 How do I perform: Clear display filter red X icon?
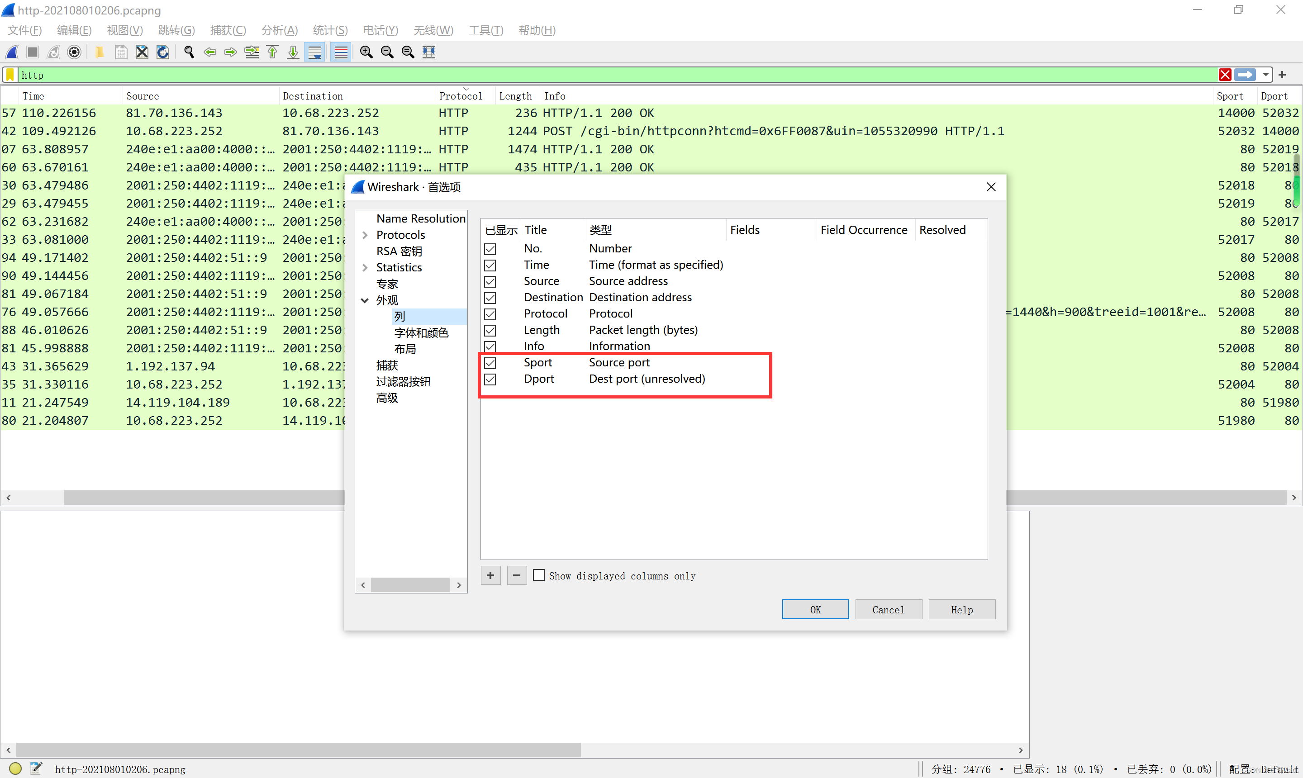click(1225, 75)
